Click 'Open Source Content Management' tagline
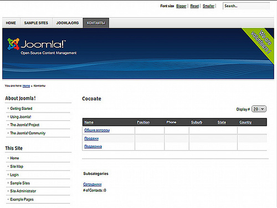The image size is (277, 208). (x=49, y=53)
